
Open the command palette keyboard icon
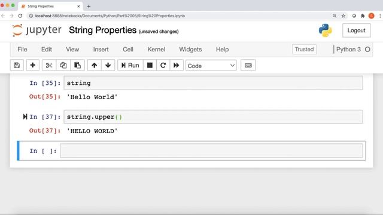tap(248, 65)
